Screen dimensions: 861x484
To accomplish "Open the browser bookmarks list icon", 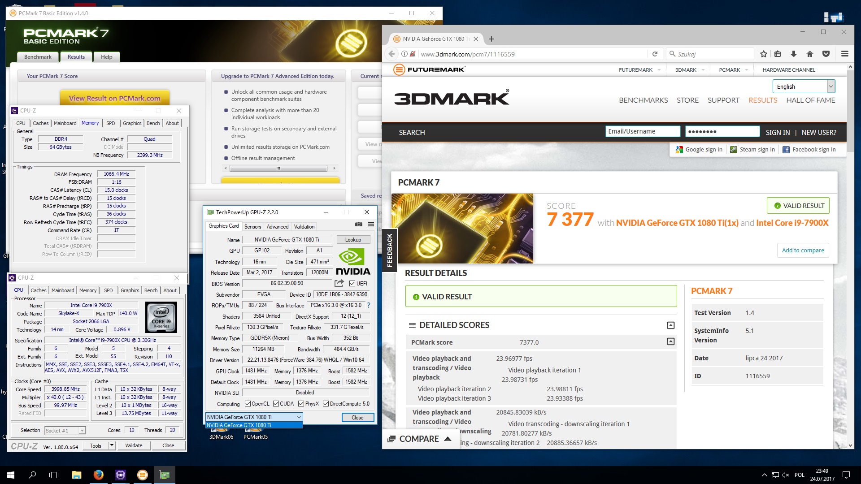I will point(778,54).
